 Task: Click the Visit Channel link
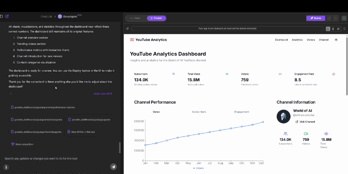tap(305, 122)
